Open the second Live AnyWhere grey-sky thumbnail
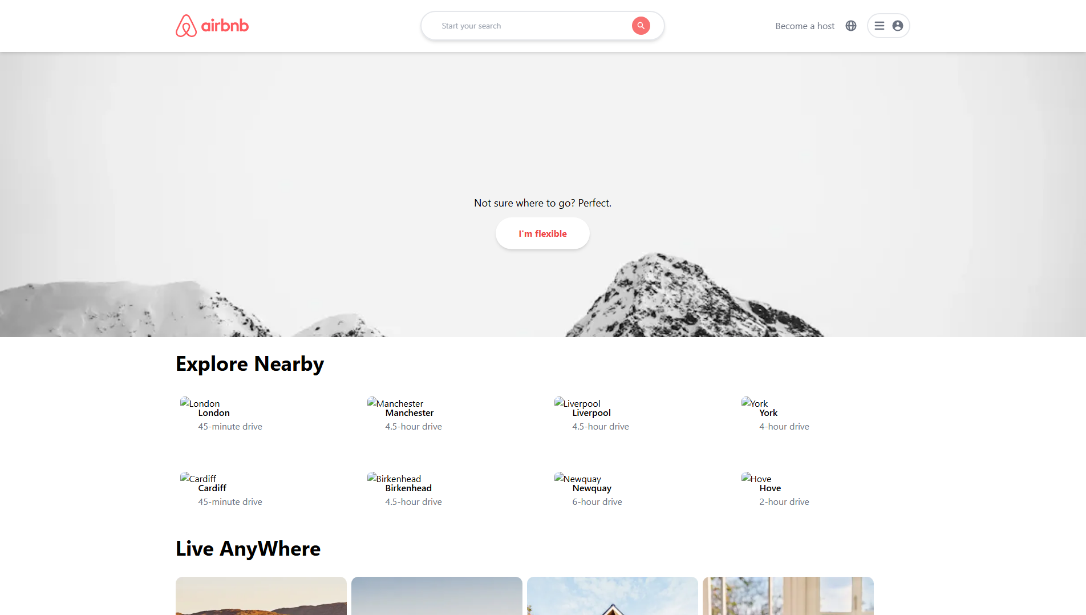 click(437, 596)
